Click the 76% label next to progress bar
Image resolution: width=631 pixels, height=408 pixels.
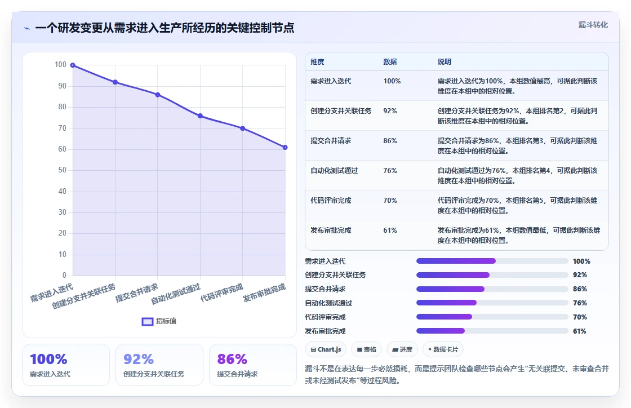click(580, 303)
